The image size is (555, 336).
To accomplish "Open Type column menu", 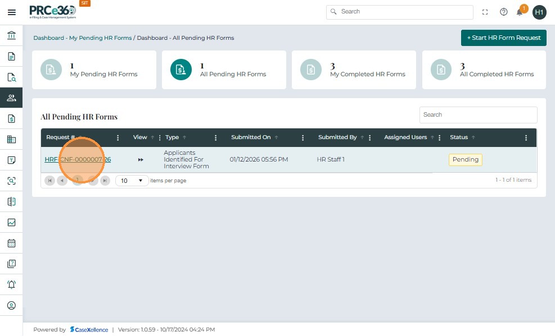I will (x=215, y=137).
